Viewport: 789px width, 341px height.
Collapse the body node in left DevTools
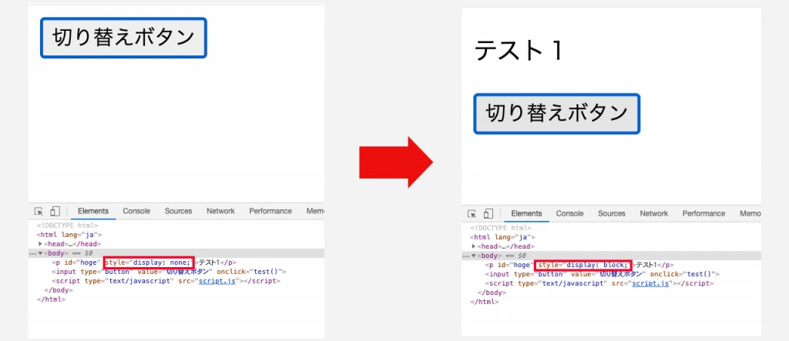[x=40, y=253]
